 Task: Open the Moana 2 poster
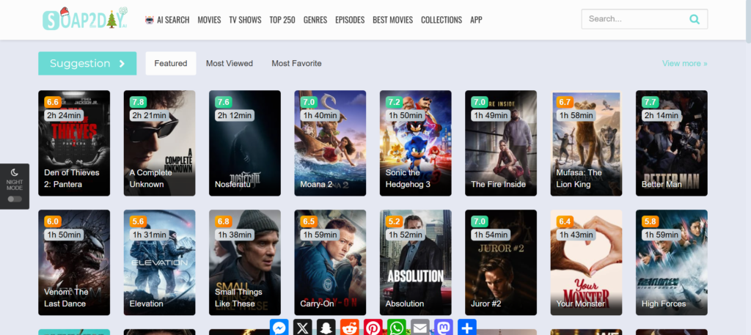point(330,143)
